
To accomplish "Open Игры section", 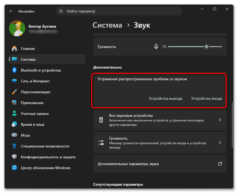I will pos(47,135).
